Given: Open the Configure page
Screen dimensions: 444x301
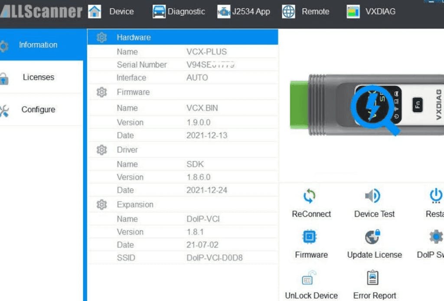Looking at the screenshot, I should click(x=38, y=110).
